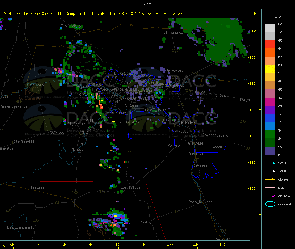The width and height of the screenshot is (295, 249).
Task: Click the 'CompantEscard' map label
Action: pos(215,135)
